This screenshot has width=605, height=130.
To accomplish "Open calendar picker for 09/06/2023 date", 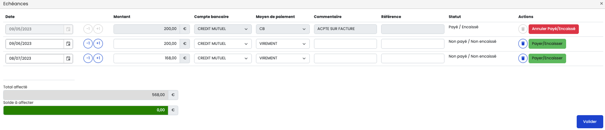I will tap(68, 44).
